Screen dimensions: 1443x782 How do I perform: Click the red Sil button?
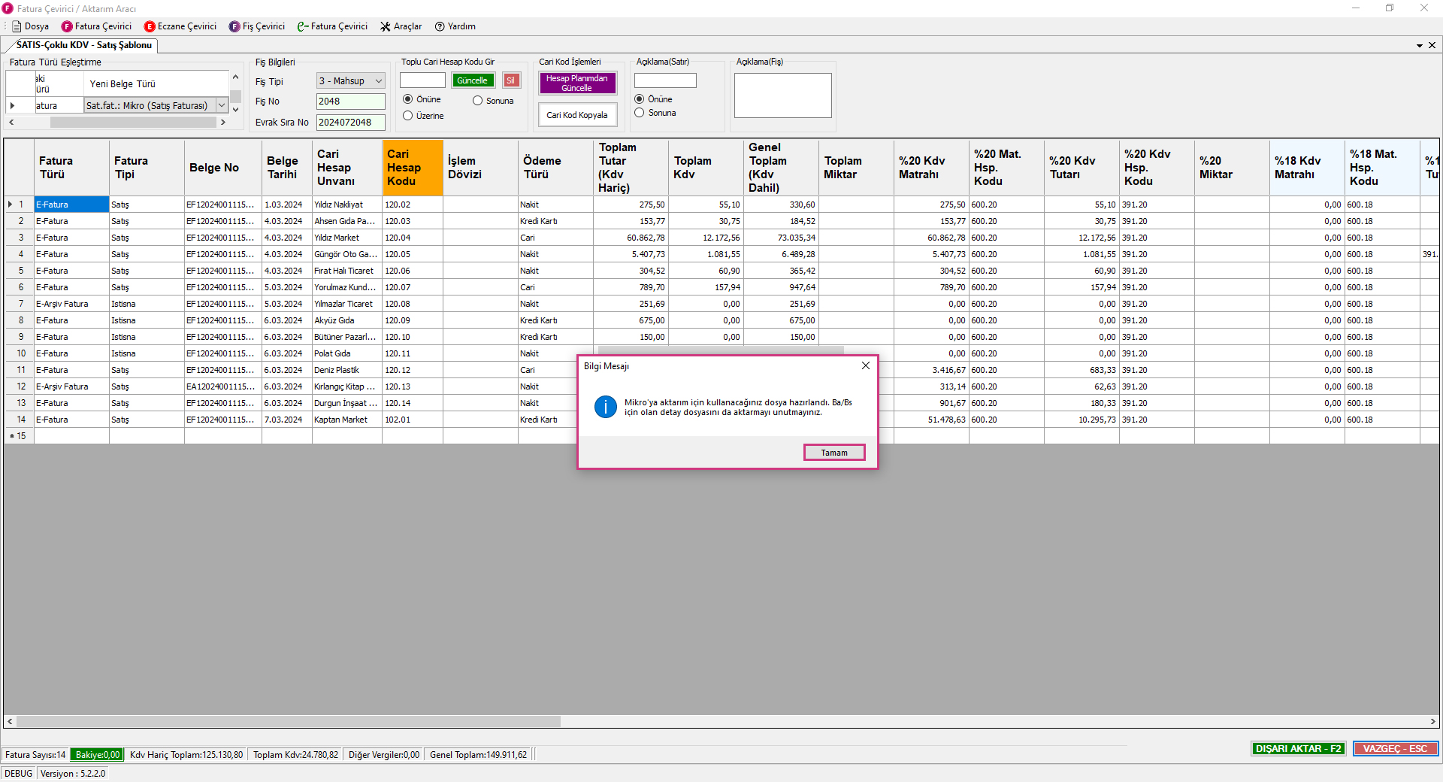click(x=511, y=80)
